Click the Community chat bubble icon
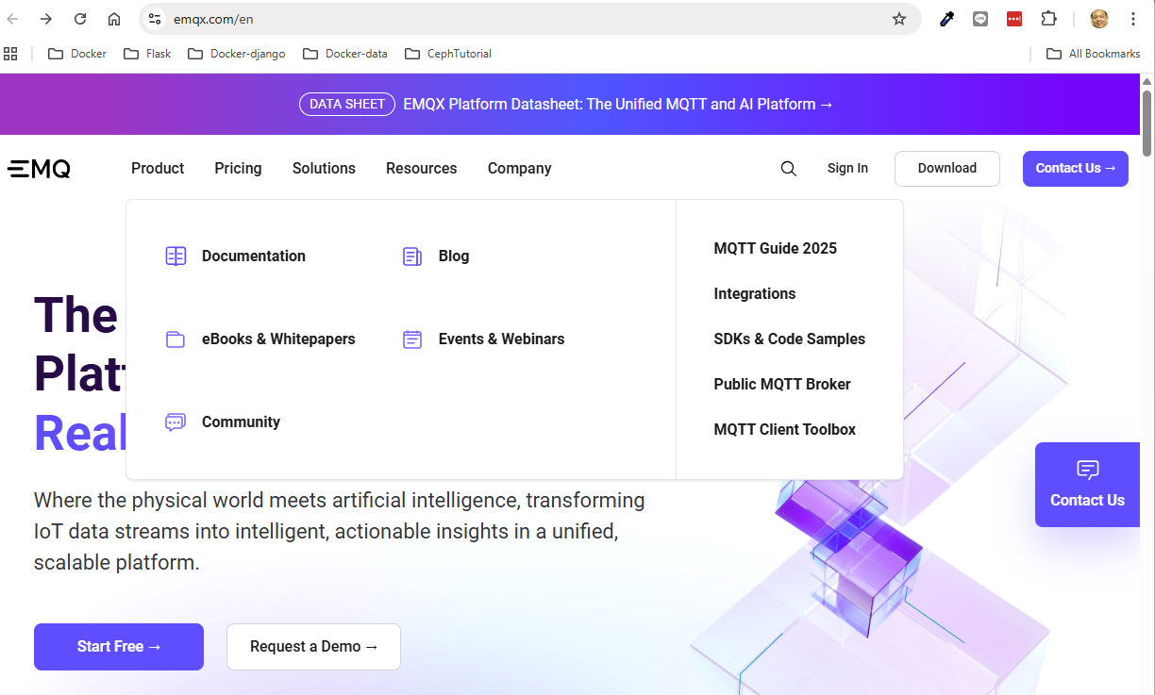Viewport: 1155px width, 695px height. click(x=176, y=422)
